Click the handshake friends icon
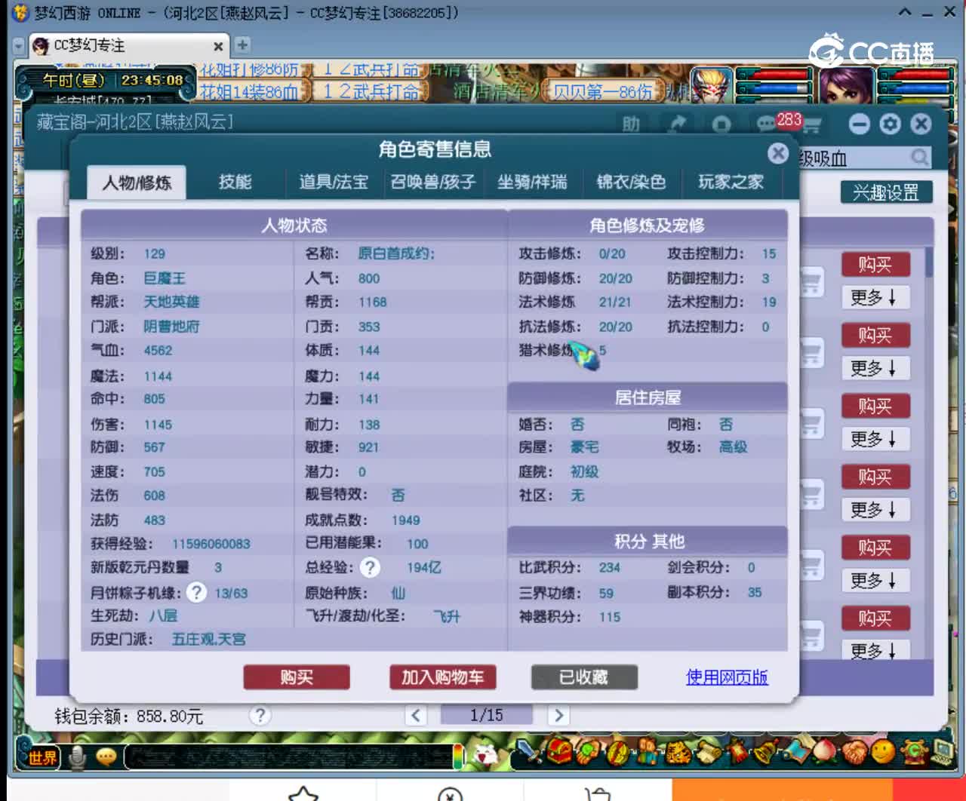Screen dimensions: 966x801 coord(855,751)
